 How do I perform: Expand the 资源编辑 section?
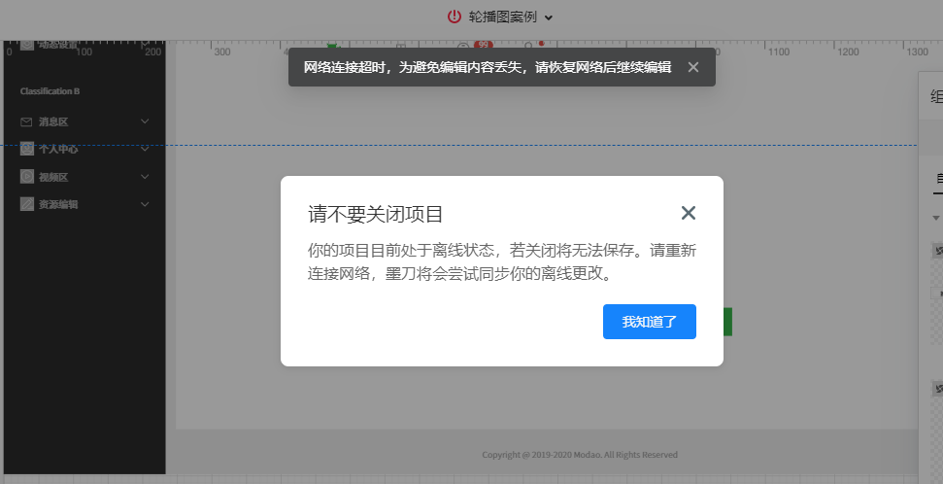point(145,204)
